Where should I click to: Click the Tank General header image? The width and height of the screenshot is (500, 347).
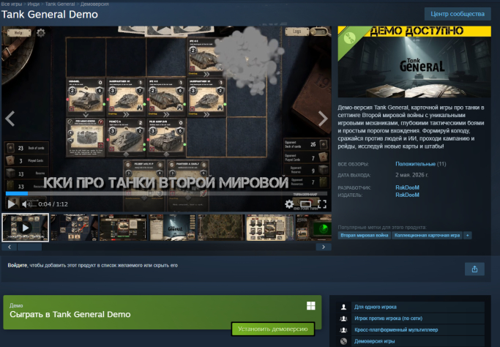(414, 62)
